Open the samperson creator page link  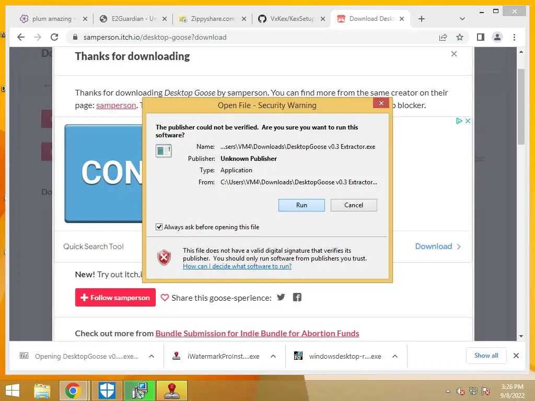(x=116, y=105)
